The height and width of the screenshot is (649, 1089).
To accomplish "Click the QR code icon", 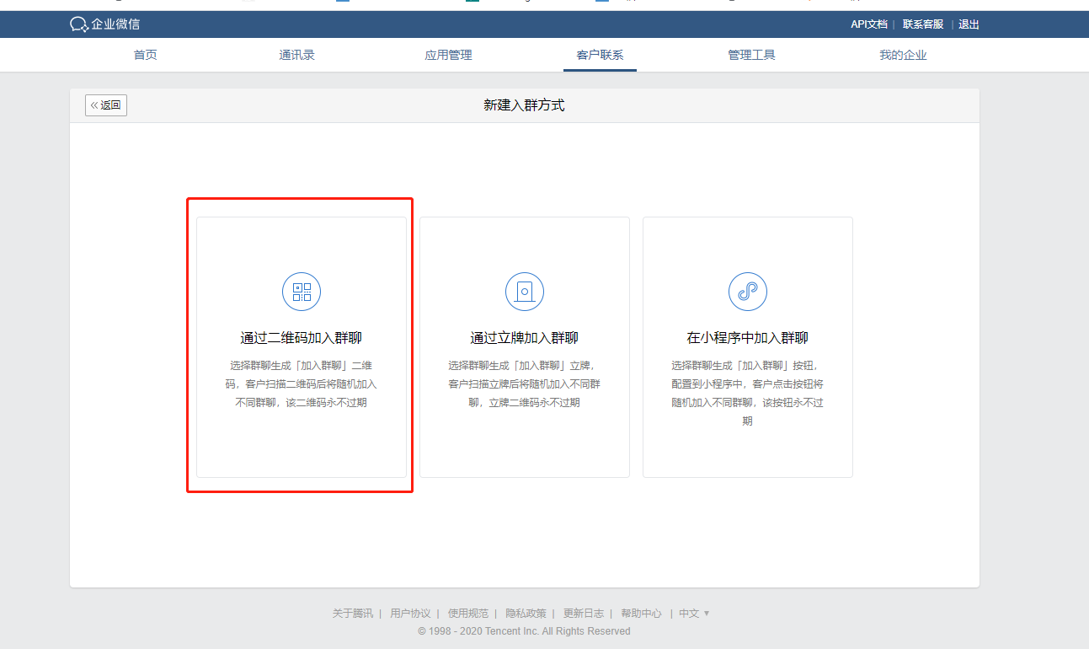I will 302,292.
